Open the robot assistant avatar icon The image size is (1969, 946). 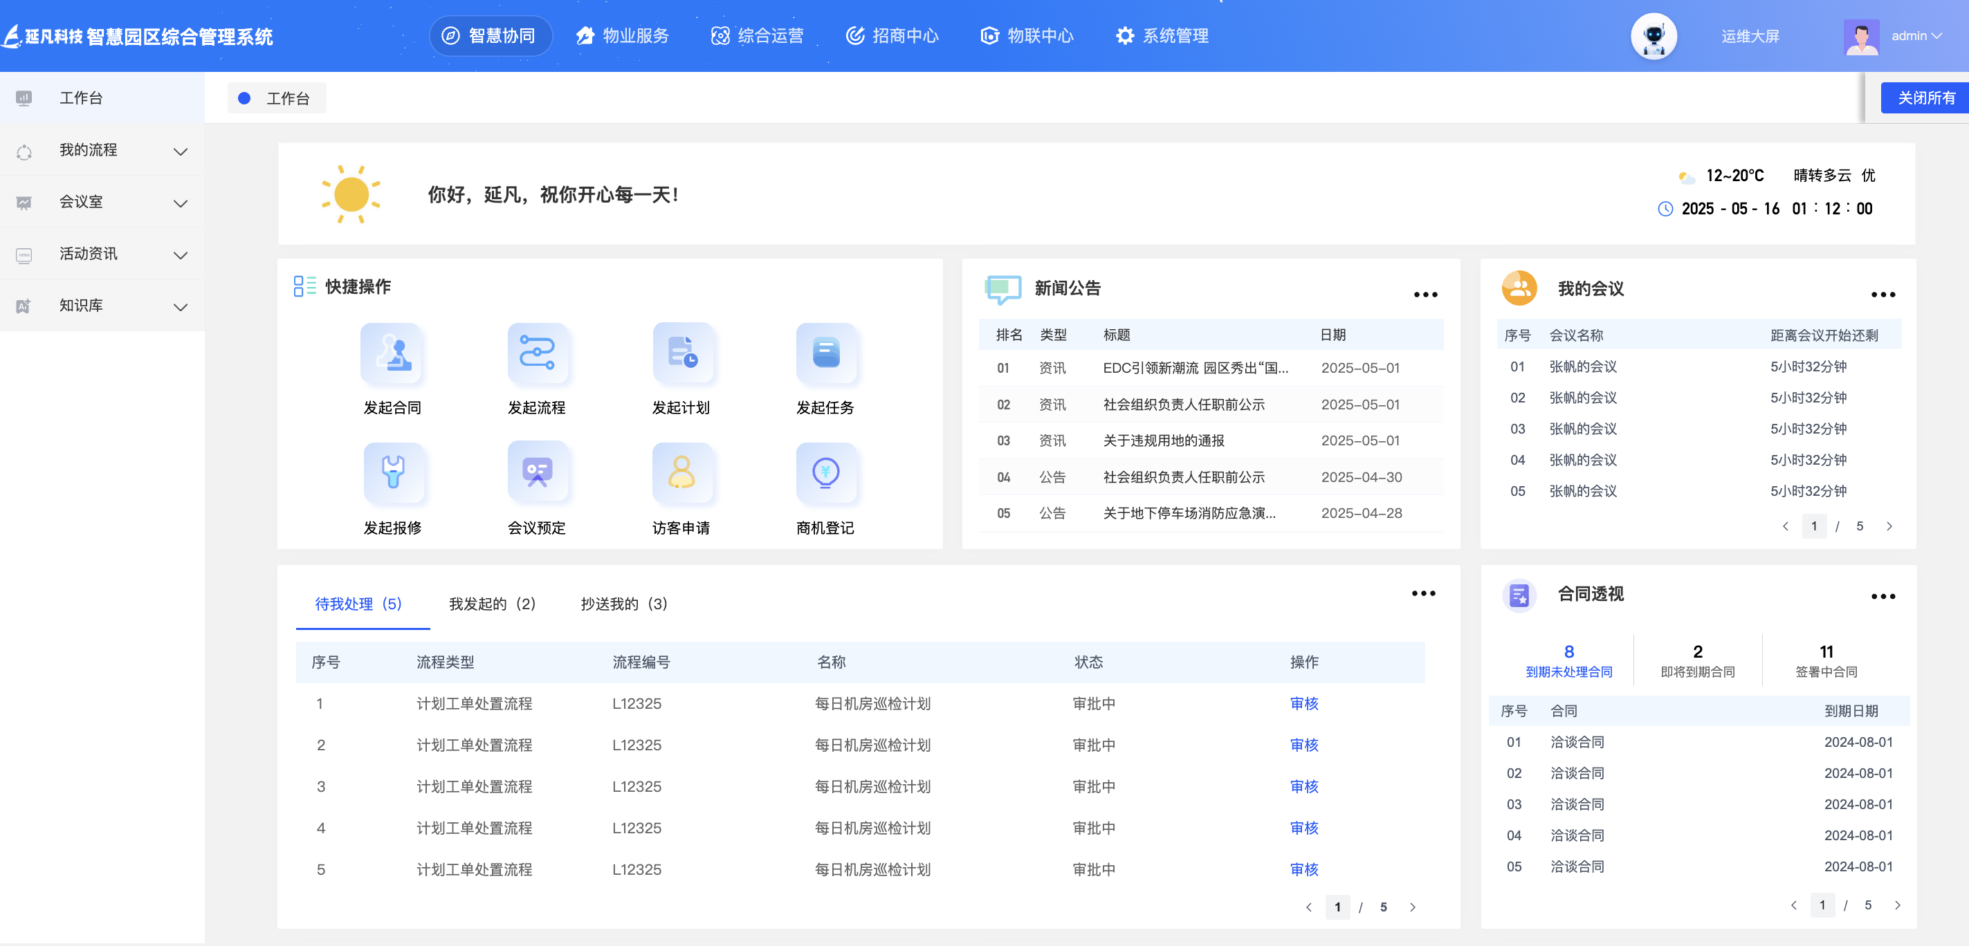[1653, 36]
